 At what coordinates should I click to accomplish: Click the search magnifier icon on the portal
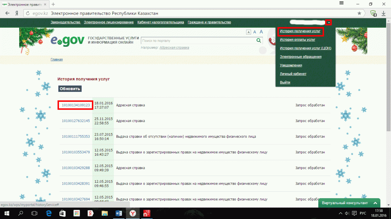point(259,41)
